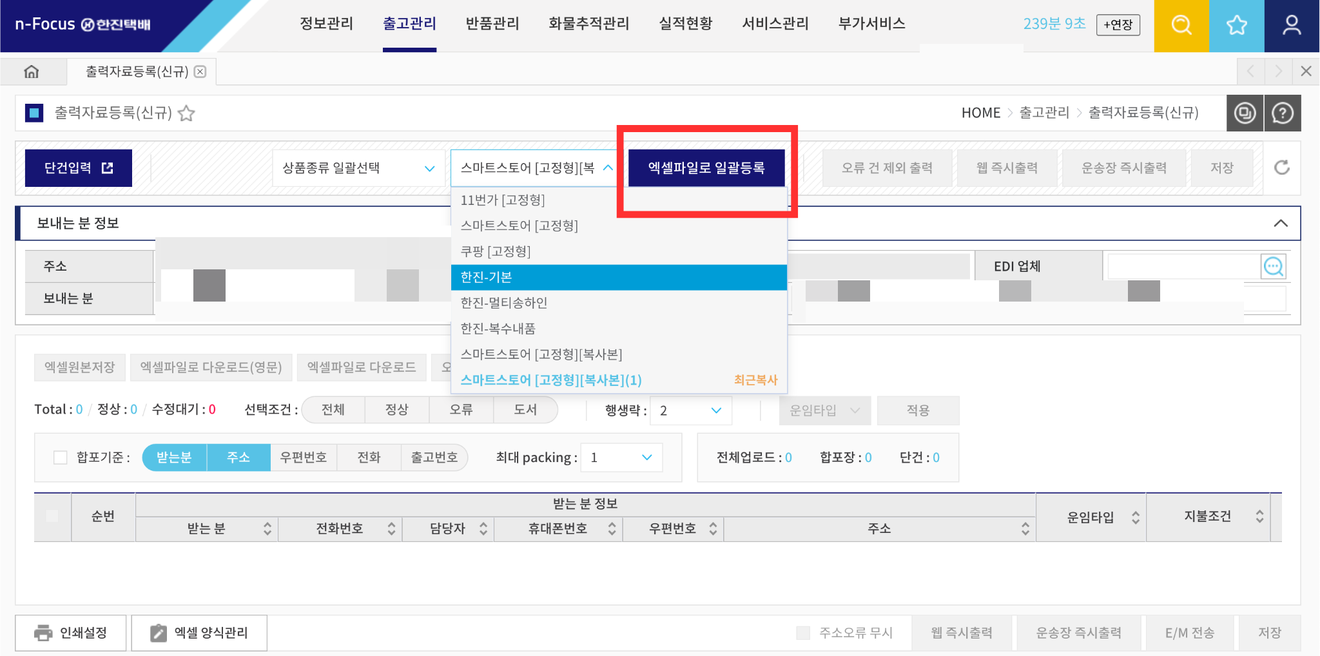The width and height of the screenshot is (1320, 656).
Task: Choose 한진-기본 from list
Action: (x=619, y=277)
